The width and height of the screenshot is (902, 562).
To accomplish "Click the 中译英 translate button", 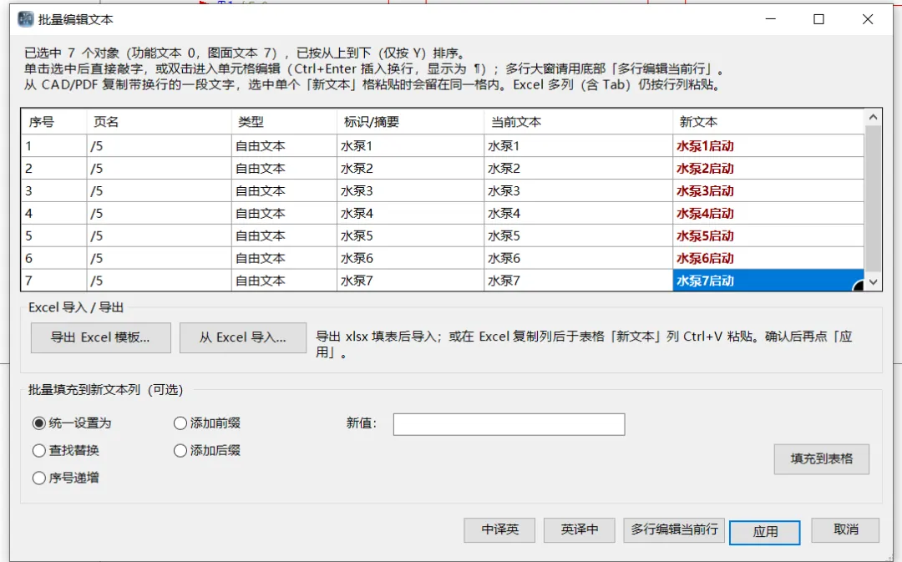I will pyautogui.click(x=499, y=529).
